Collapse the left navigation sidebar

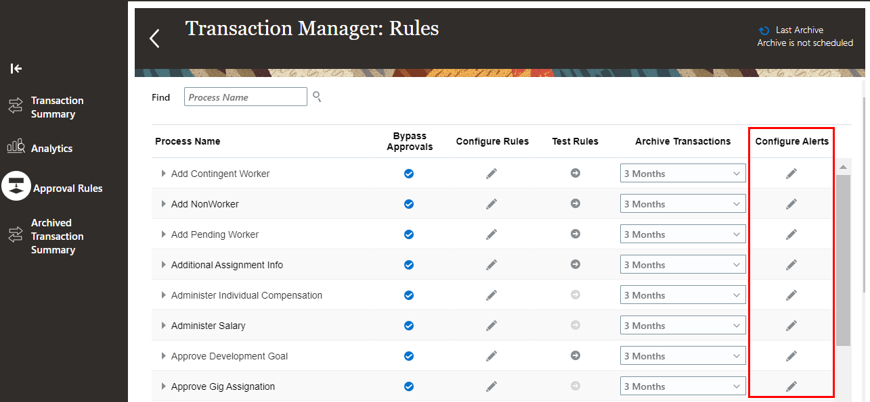[15, 68]
